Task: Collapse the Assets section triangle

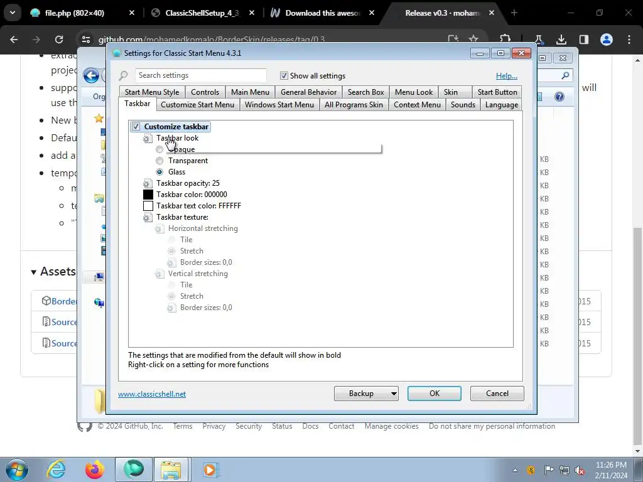Action: click(x=34, y=272)
